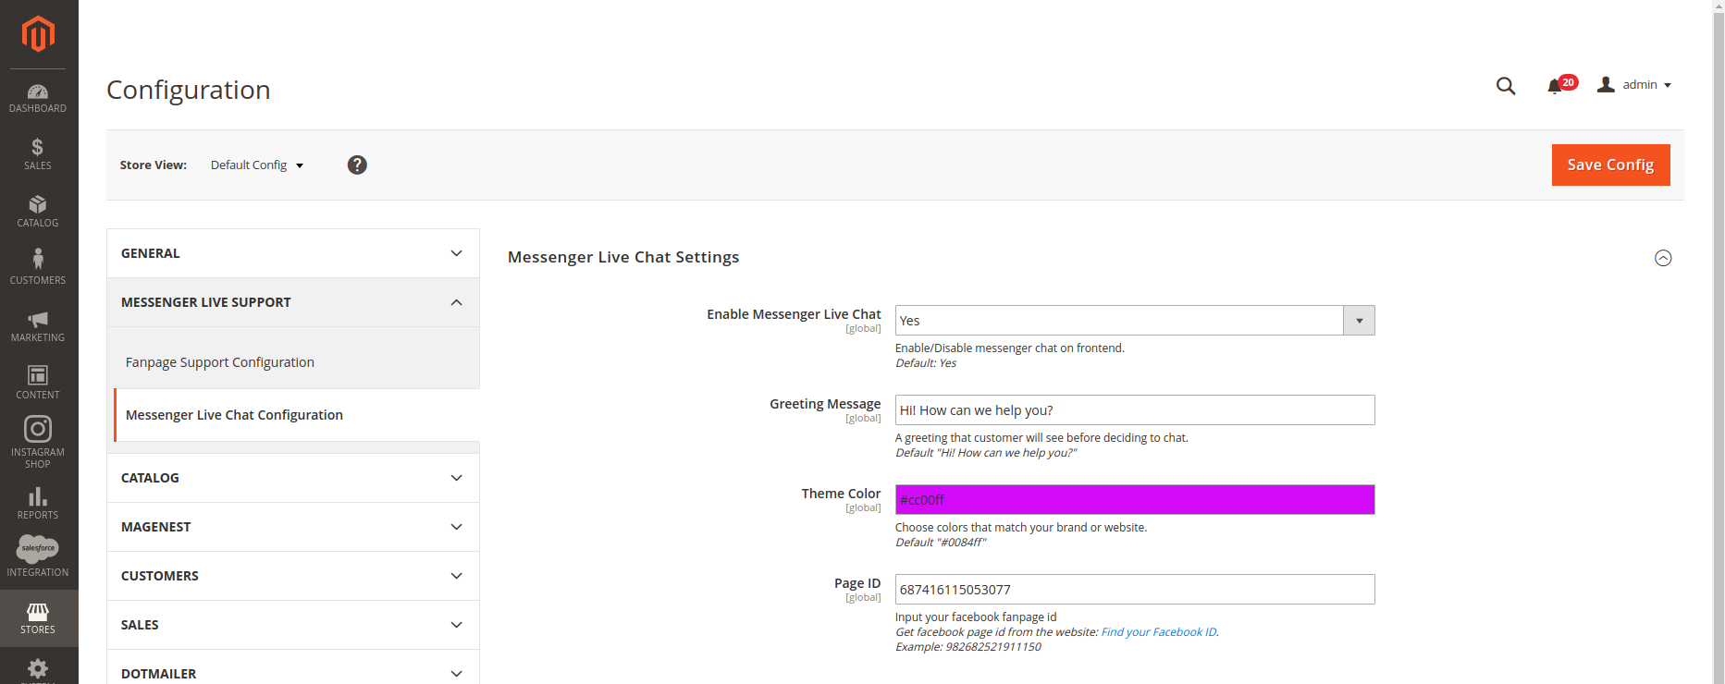
Task: Expand the GENERAL configuration section
Action: tap(292, 253)
